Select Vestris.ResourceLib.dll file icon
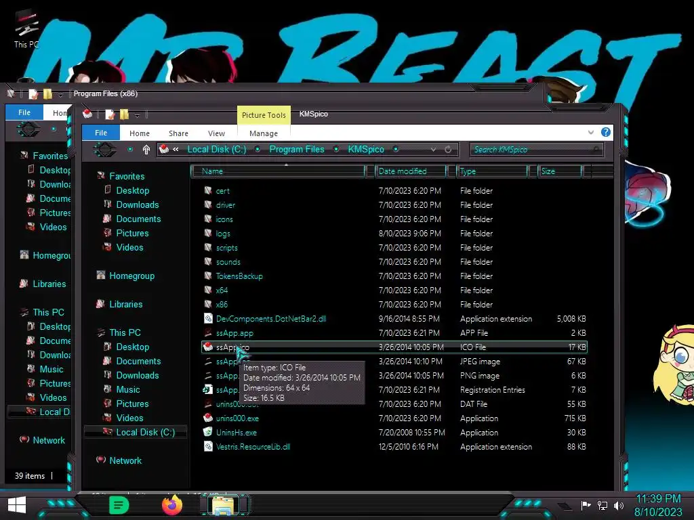The width and height of the screenshot is (694, 520). click(208, 446)
